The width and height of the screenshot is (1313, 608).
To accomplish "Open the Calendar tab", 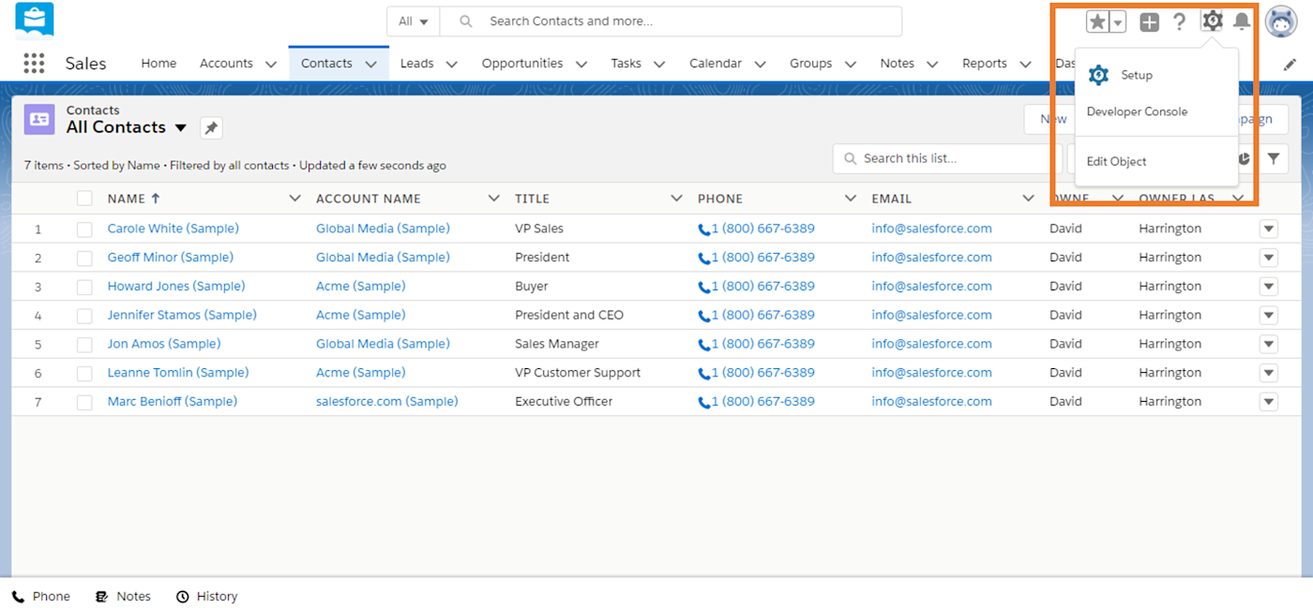I will pos(716,64).
